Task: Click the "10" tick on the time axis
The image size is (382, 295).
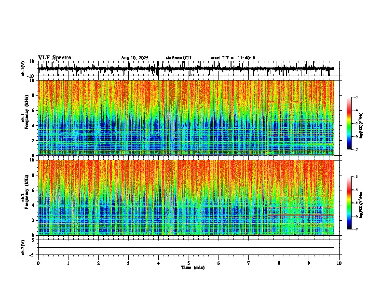Action: point(339,263)
